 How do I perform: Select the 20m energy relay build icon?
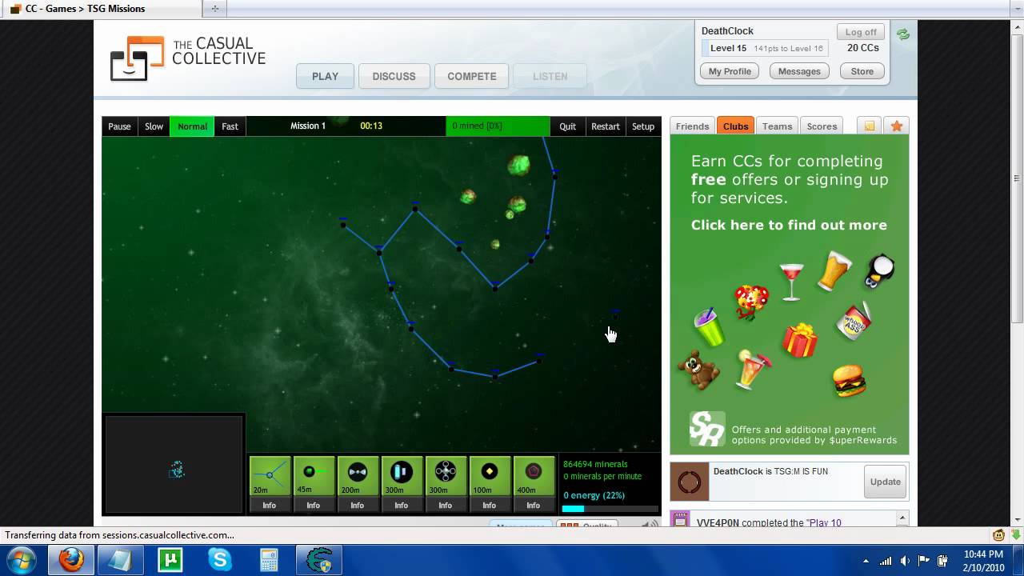pyautogui.click(x=270, y=476)
